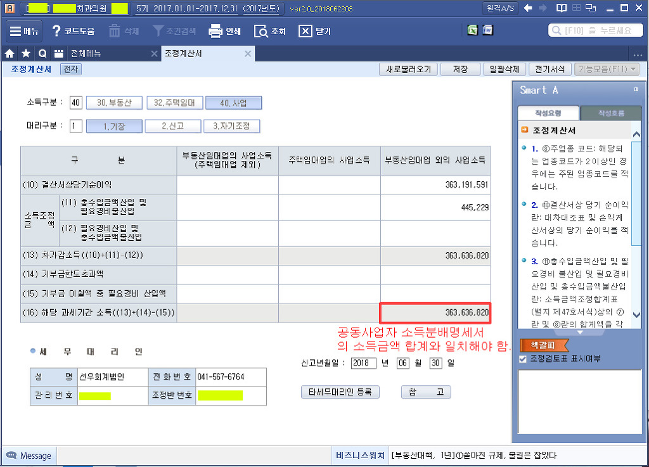Click the 조건검색 funnel filter icon
Image resolution: width=649 pixels, height=467 pixels.
(158, 31)
